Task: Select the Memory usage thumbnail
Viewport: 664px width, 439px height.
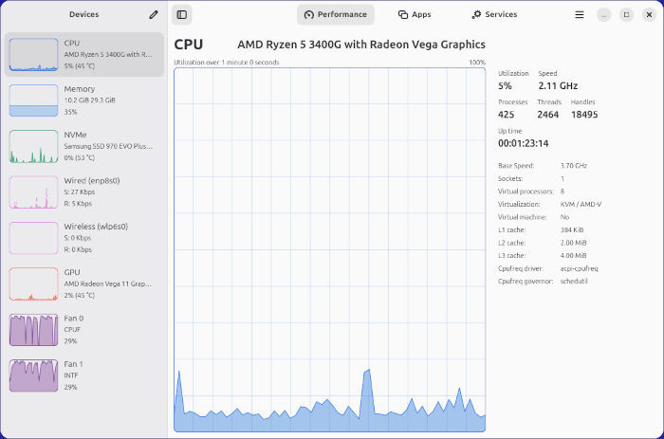Action: pos(33,101)
